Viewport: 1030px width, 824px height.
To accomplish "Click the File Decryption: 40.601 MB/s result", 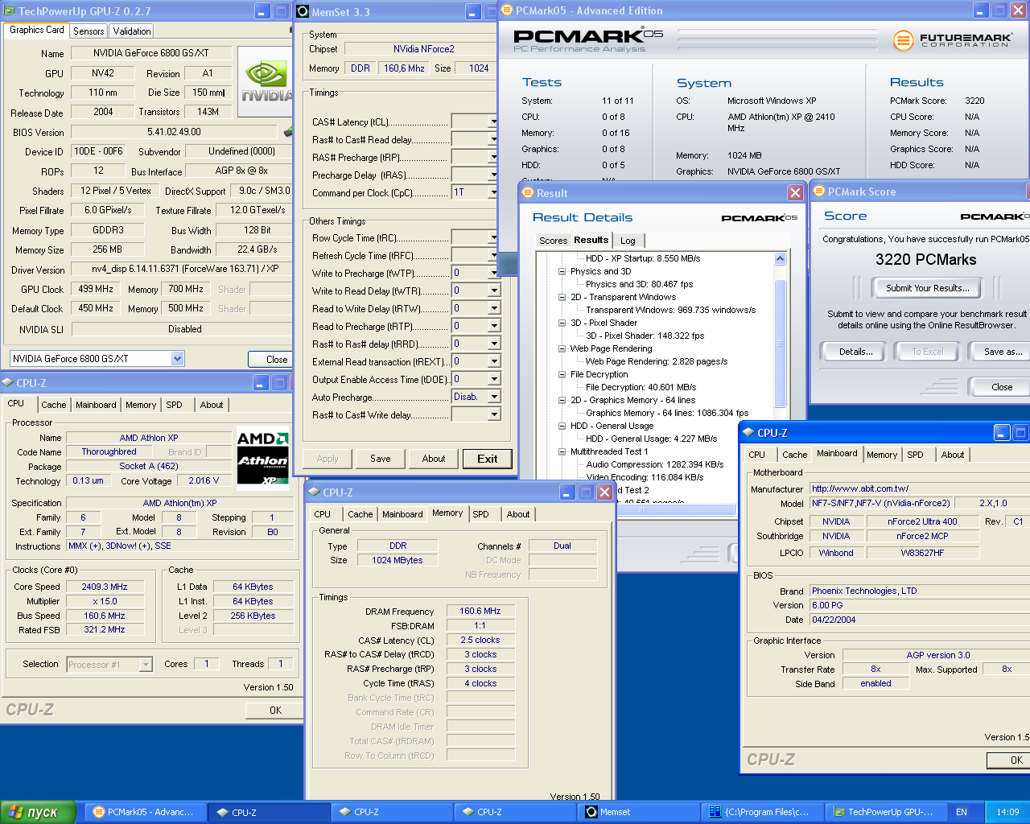I will tap(641, 387).
